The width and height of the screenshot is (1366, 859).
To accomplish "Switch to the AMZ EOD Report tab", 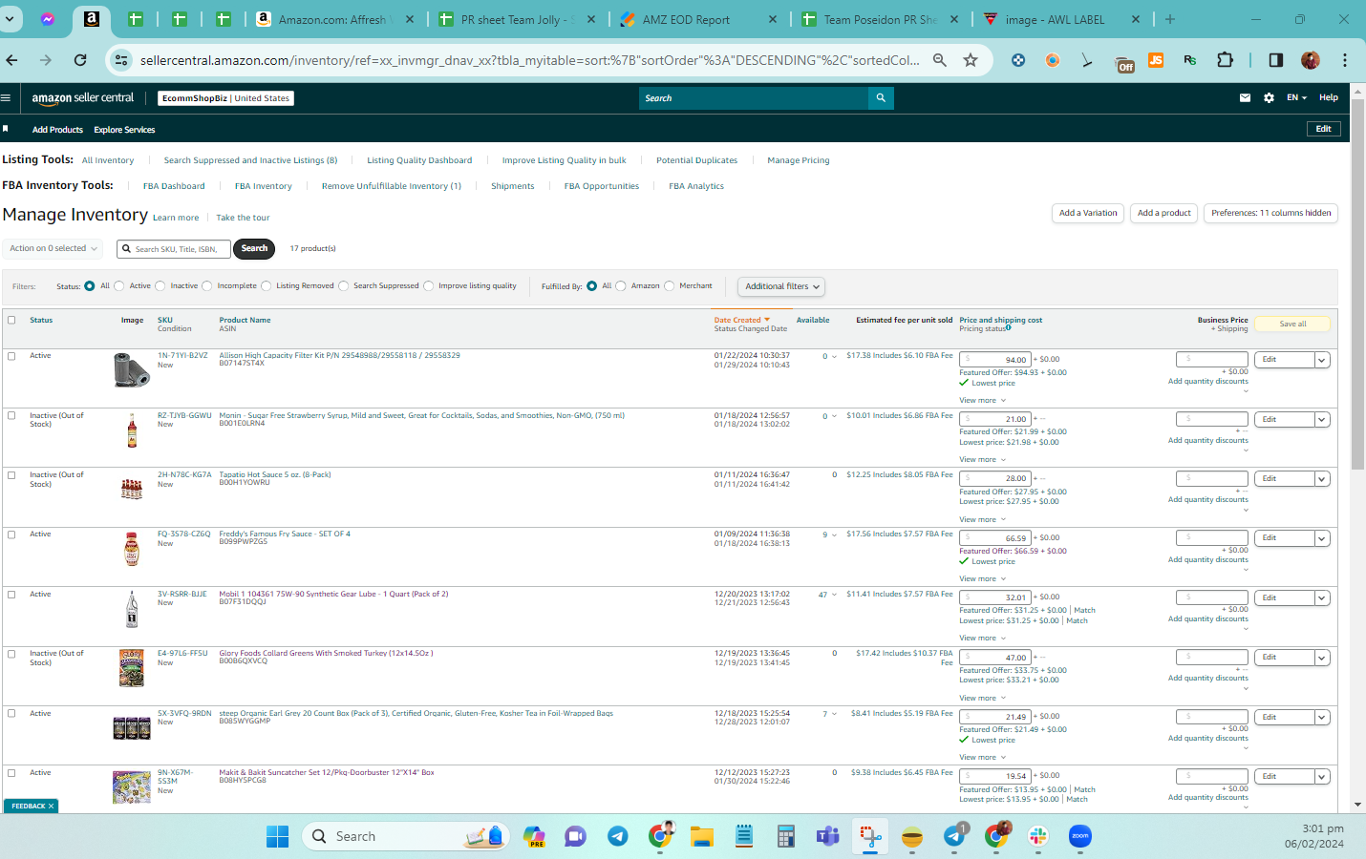I will click(x=700, y=19).
